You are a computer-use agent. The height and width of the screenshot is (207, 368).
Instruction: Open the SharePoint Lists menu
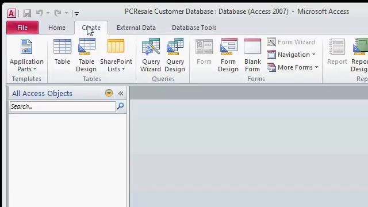coord(116,55)
